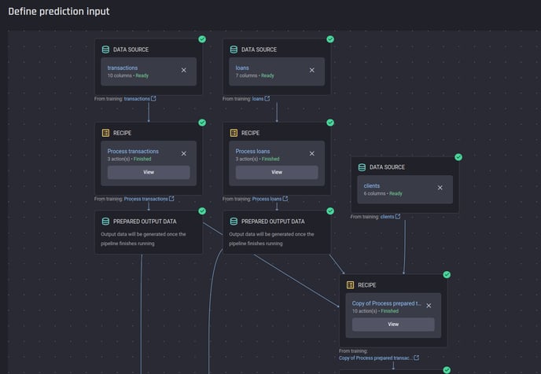
Task: Remove the transactions data source with its X
Action: (x=184, y=70)
